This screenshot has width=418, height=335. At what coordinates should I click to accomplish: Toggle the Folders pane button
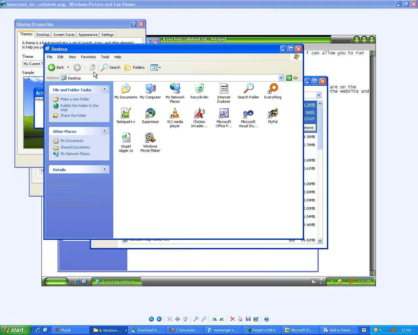point(135,67)
